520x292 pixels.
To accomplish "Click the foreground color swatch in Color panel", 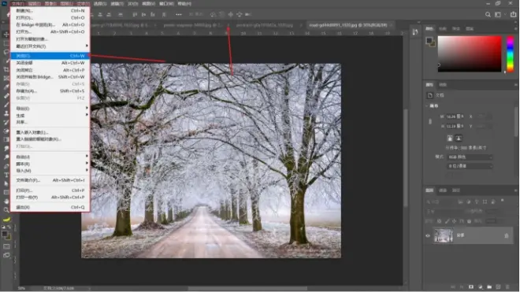I will 429,41.
